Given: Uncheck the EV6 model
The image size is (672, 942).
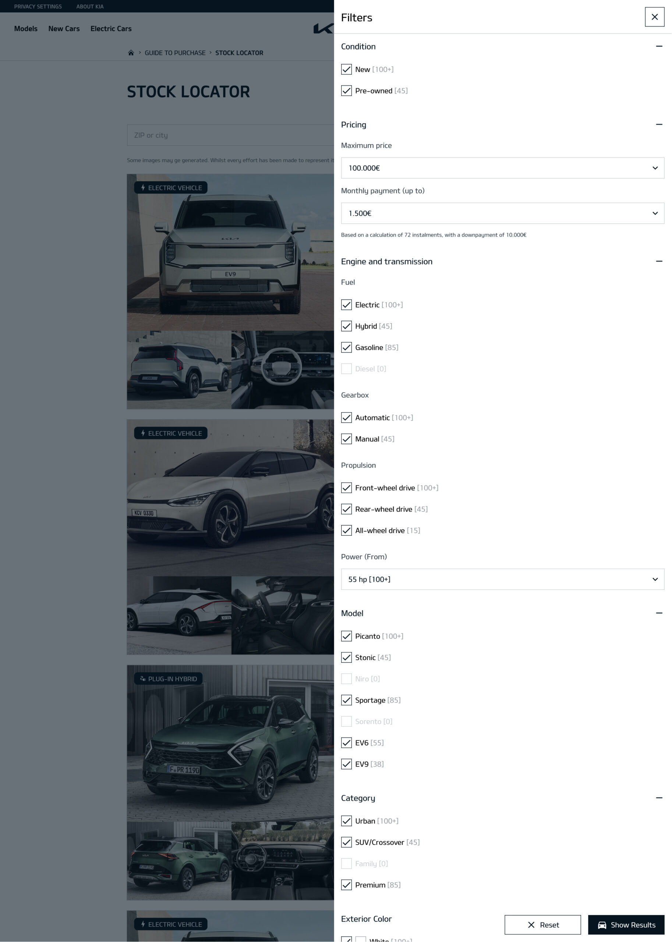Looking at the screenshot, I should [x=346, y=743].
